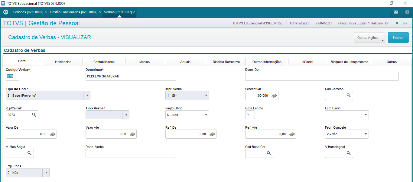Open the Outras Ações dropdown
The image size is (413, 182).
369,38
